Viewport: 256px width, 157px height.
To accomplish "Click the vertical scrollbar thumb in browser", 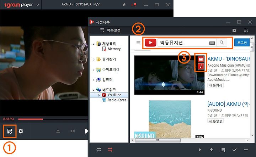I will point(252,47).
